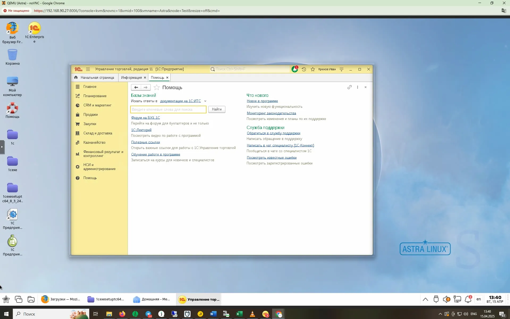
Task: Open Astra volume icon in panel
Action: click(x=446, y=299)
